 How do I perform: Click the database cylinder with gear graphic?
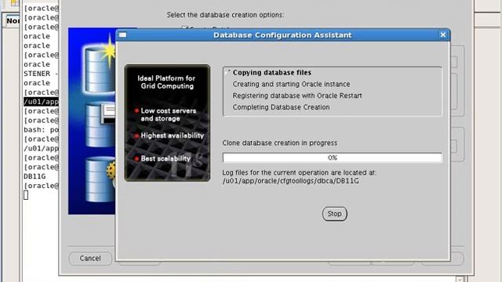100,179
